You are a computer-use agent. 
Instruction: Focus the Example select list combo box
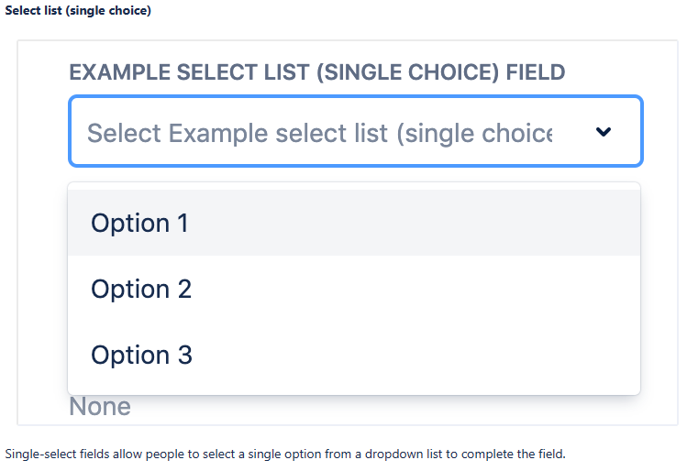[x=355, y=132]
